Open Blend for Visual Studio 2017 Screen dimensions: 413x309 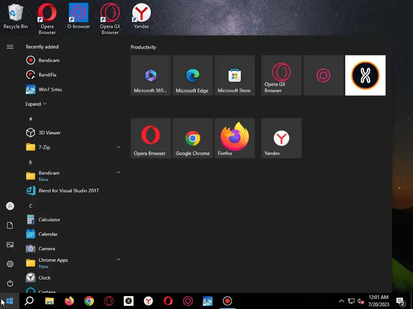click(x=73, y=190)
